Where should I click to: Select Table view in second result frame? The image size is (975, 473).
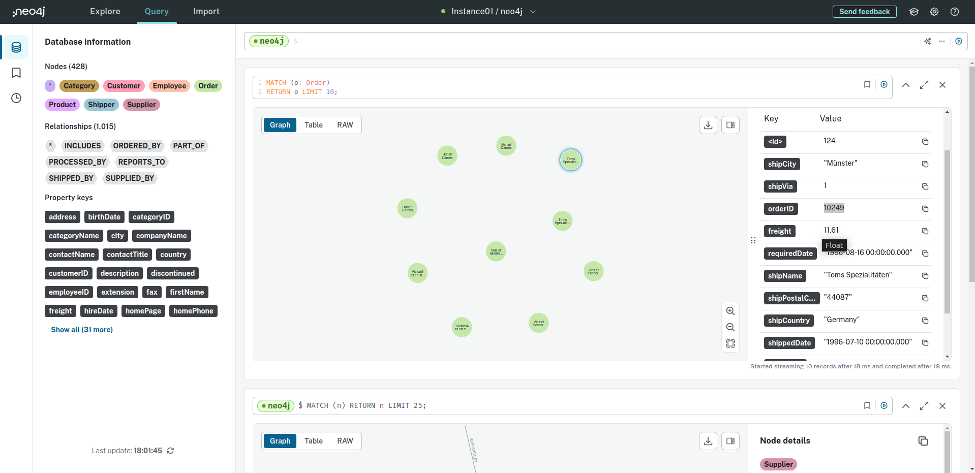314,441
